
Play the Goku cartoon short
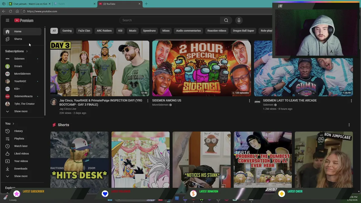[x=140, y=160]
